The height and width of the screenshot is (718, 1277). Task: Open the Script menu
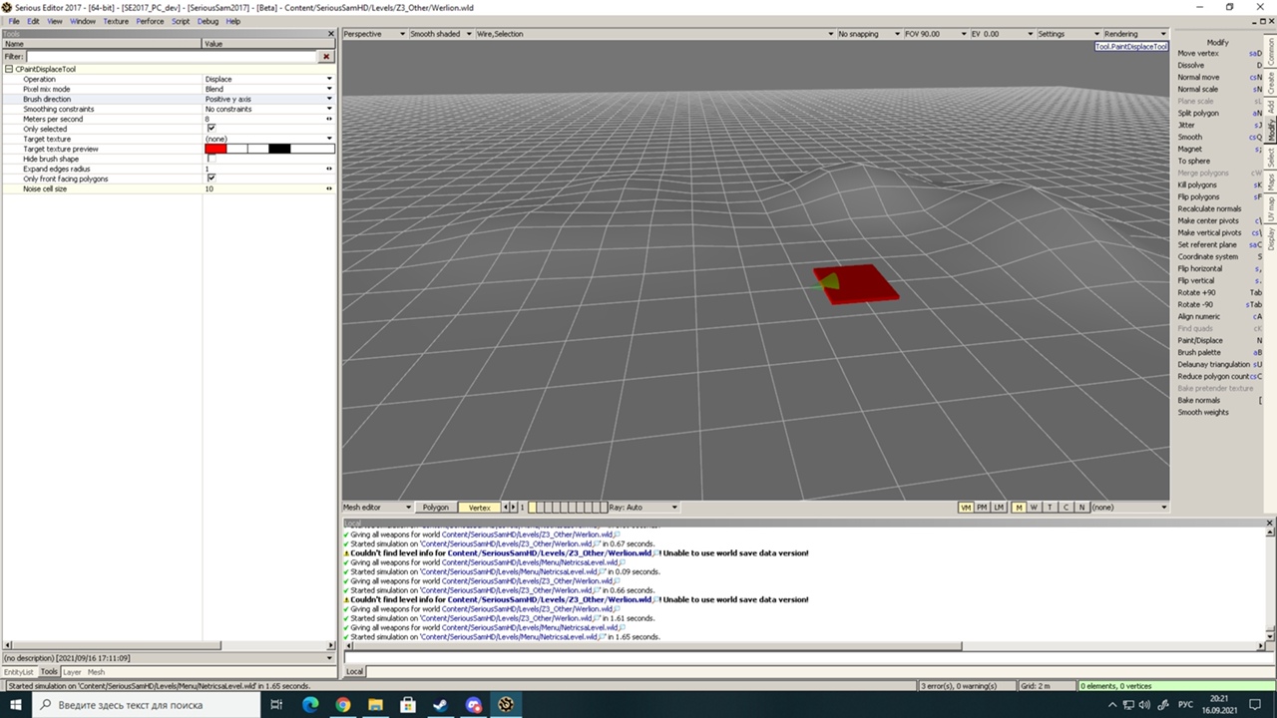[x=181, y=21]
